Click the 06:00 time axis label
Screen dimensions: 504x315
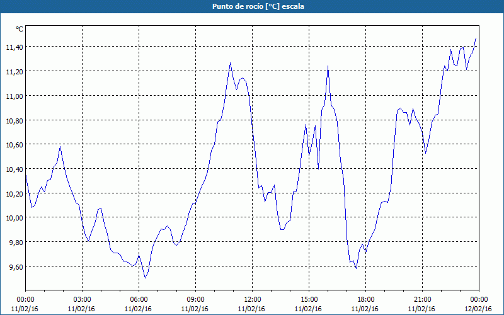139,300
